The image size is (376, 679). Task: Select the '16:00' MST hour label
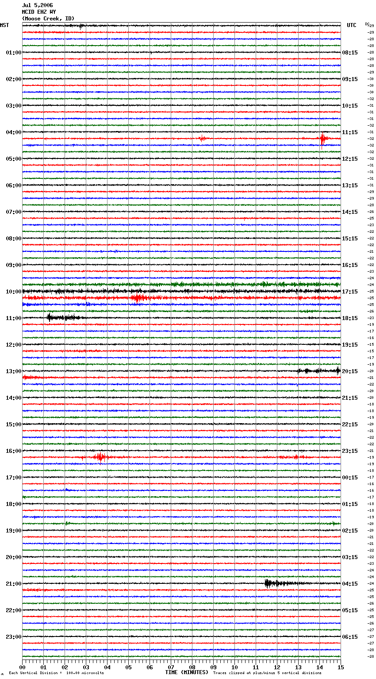(x=14, y=451)
